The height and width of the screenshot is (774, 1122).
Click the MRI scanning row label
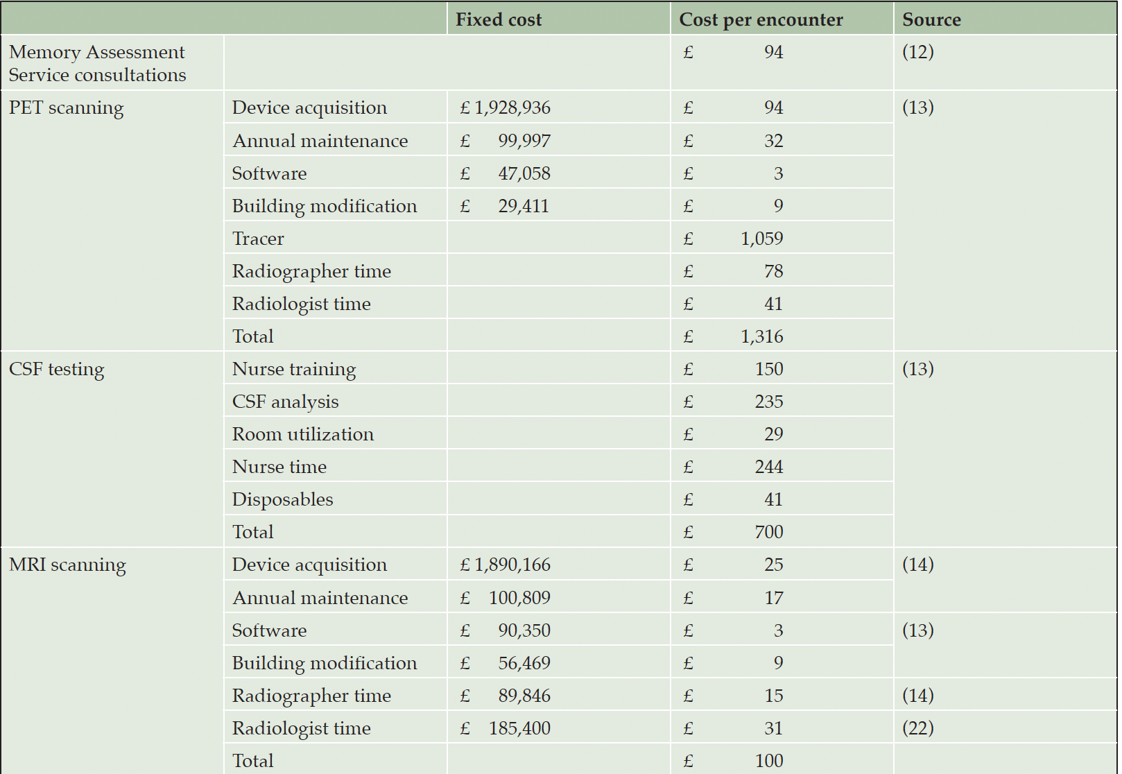67,565
